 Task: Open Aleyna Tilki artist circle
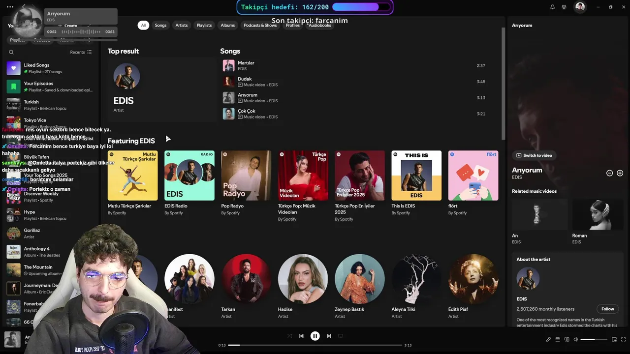[416, 279]
